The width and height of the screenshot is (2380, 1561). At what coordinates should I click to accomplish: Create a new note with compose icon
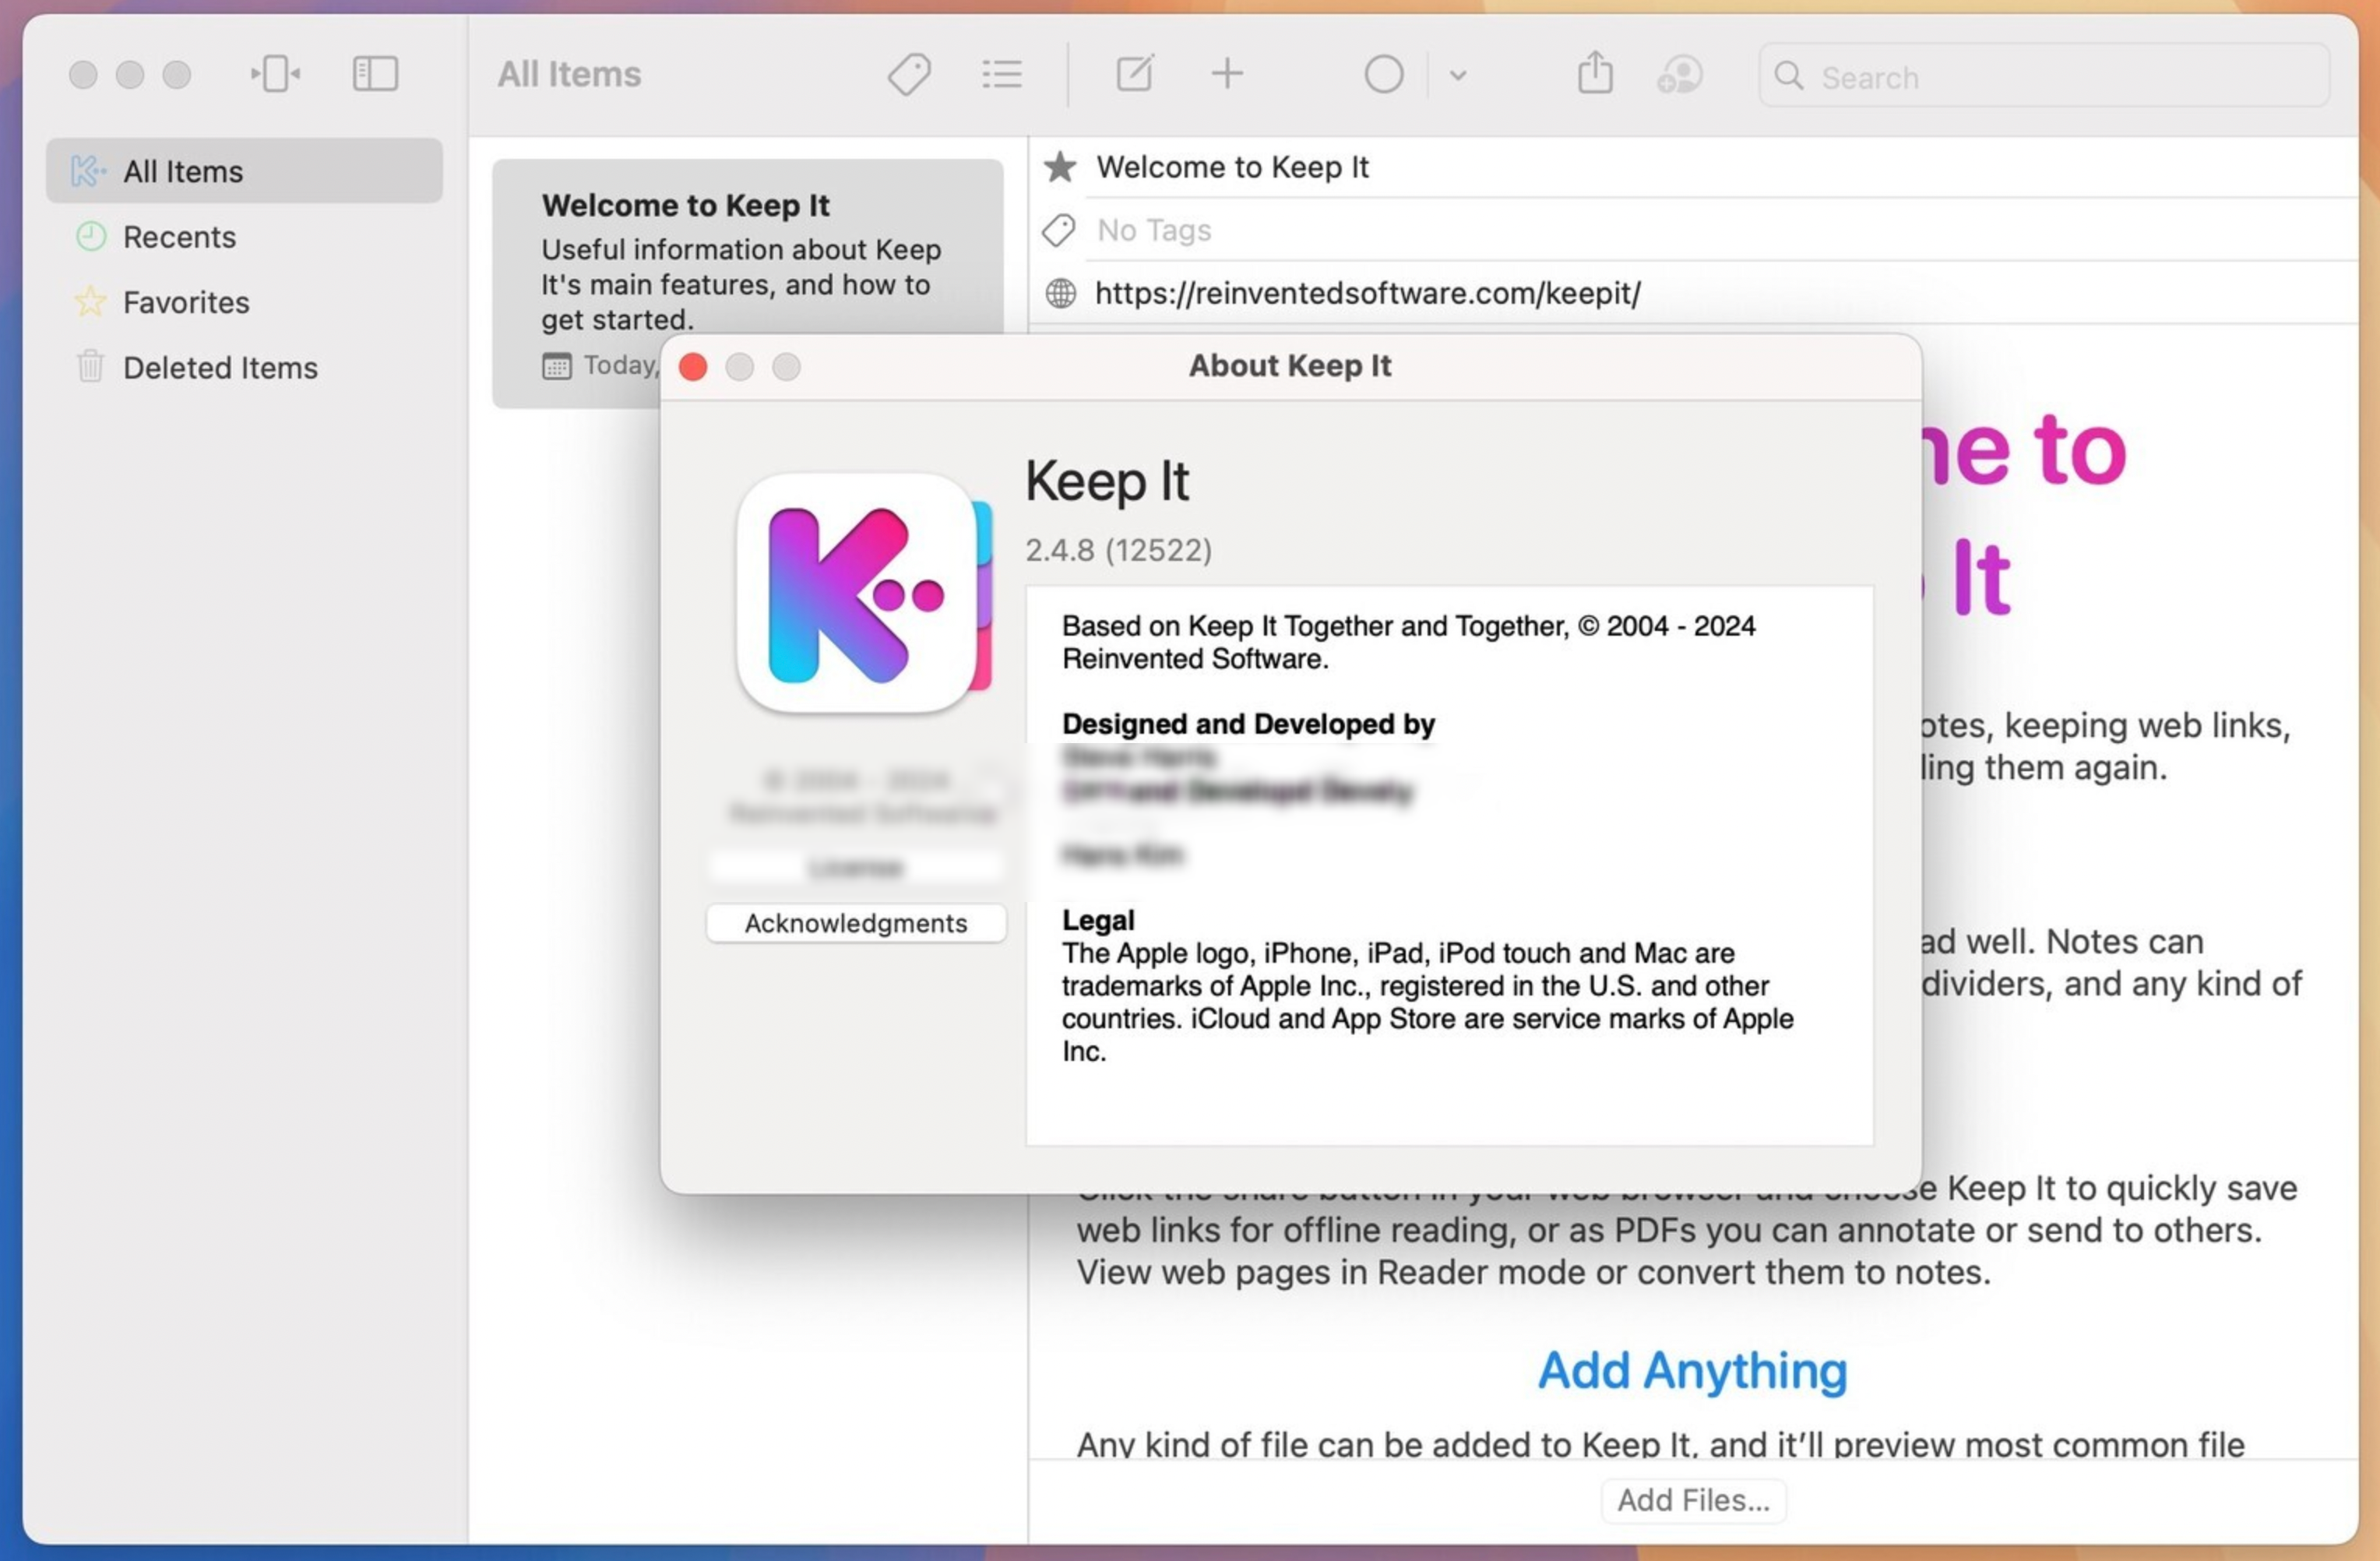click(1135, 74)
